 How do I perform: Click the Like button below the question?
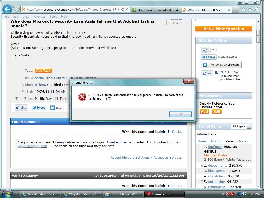pyautogui.click(x=21, y=108)
